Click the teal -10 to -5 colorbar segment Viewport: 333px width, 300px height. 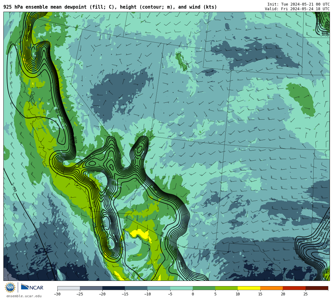tap(159, 288)
